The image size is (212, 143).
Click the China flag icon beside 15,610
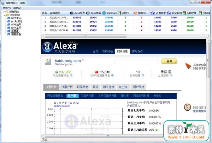click(96, 72)
